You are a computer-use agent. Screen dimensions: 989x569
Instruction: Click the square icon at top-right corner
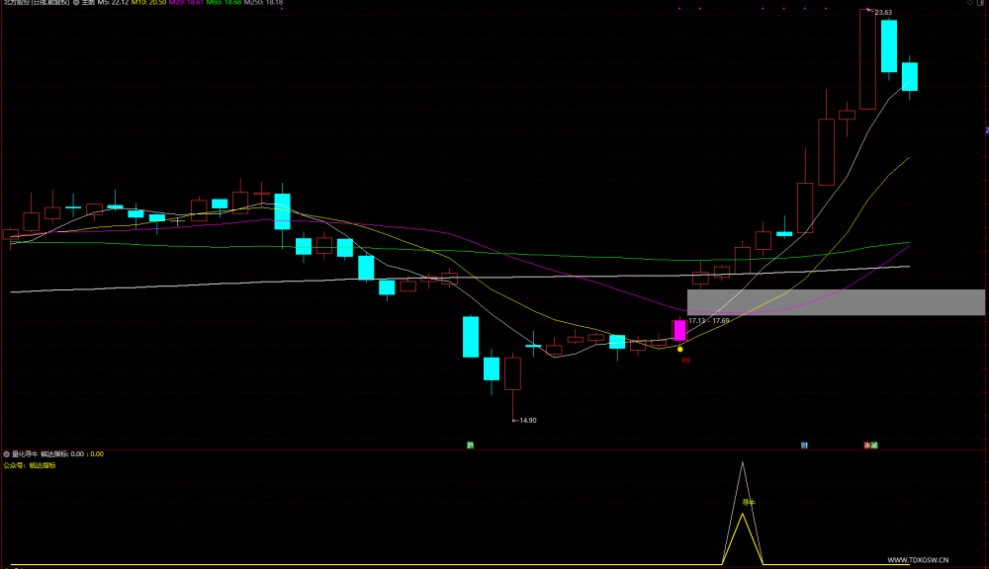981,3
